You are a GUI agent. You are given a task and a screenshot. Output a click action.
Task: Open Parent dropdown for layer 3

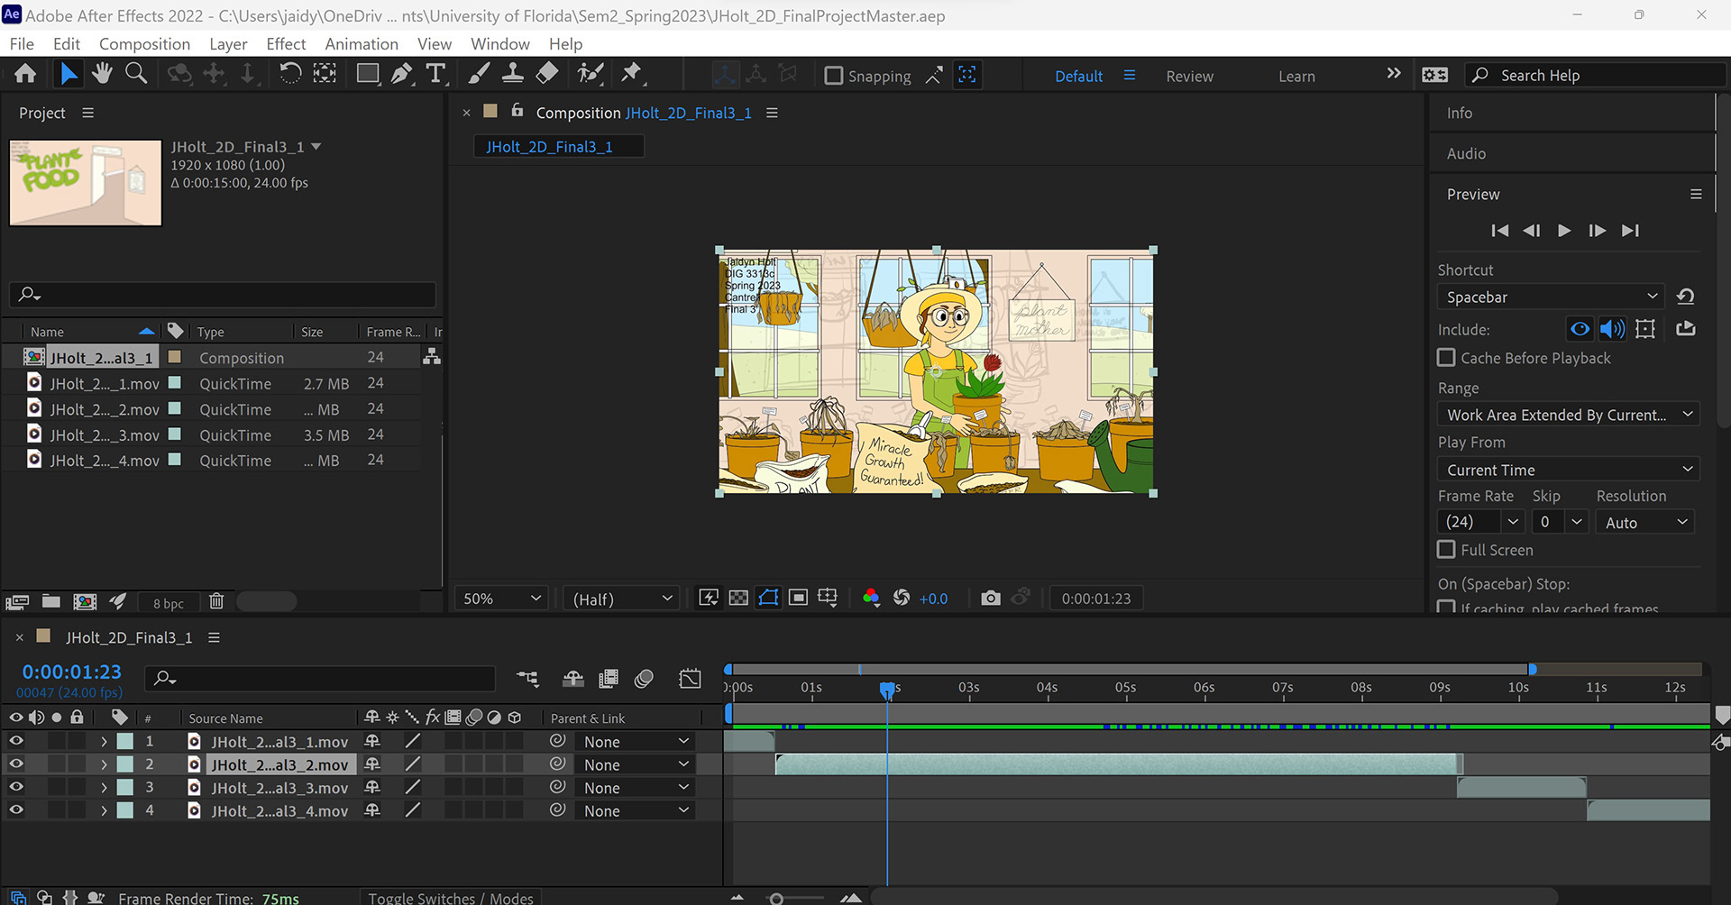[x=637, y=788]
